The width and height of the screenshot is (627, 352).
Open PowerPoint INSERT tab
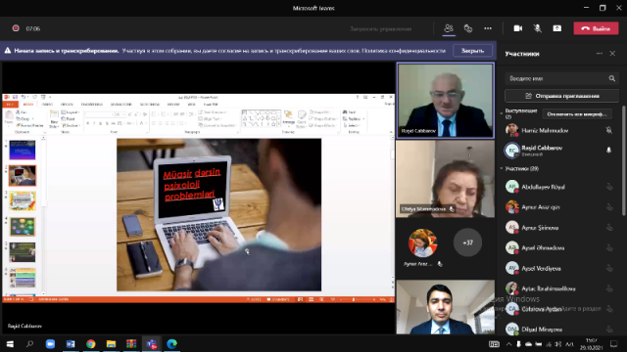pyautogui.click(x=47, y=105)
